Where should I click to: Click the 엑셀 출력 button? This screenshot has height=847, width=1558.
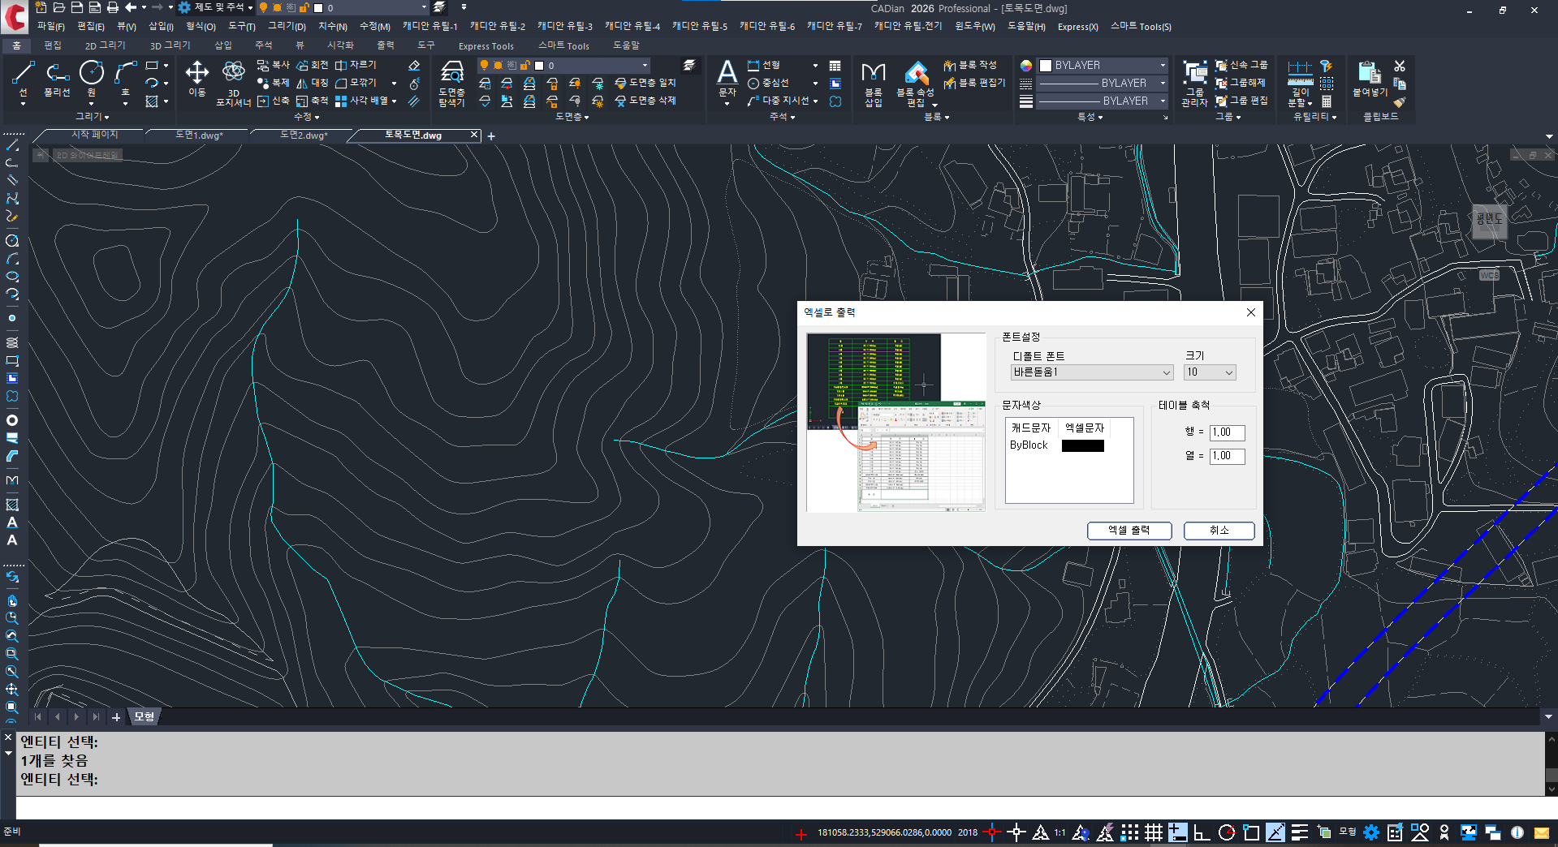click(1129, 531)
